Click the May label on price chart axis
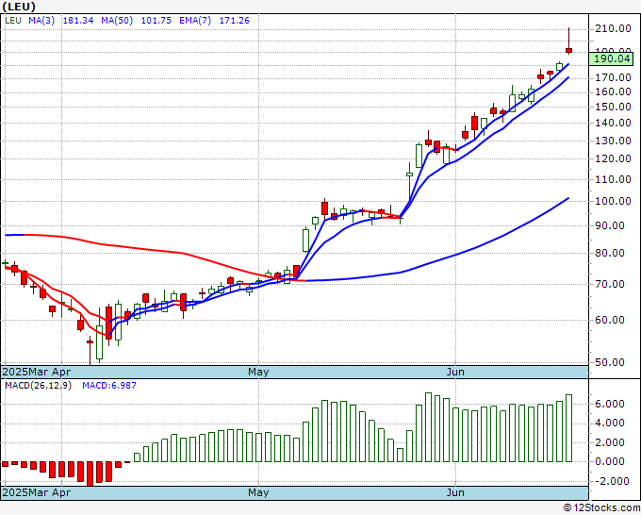Screen dimensions: 641x515 tap(258, 372)
